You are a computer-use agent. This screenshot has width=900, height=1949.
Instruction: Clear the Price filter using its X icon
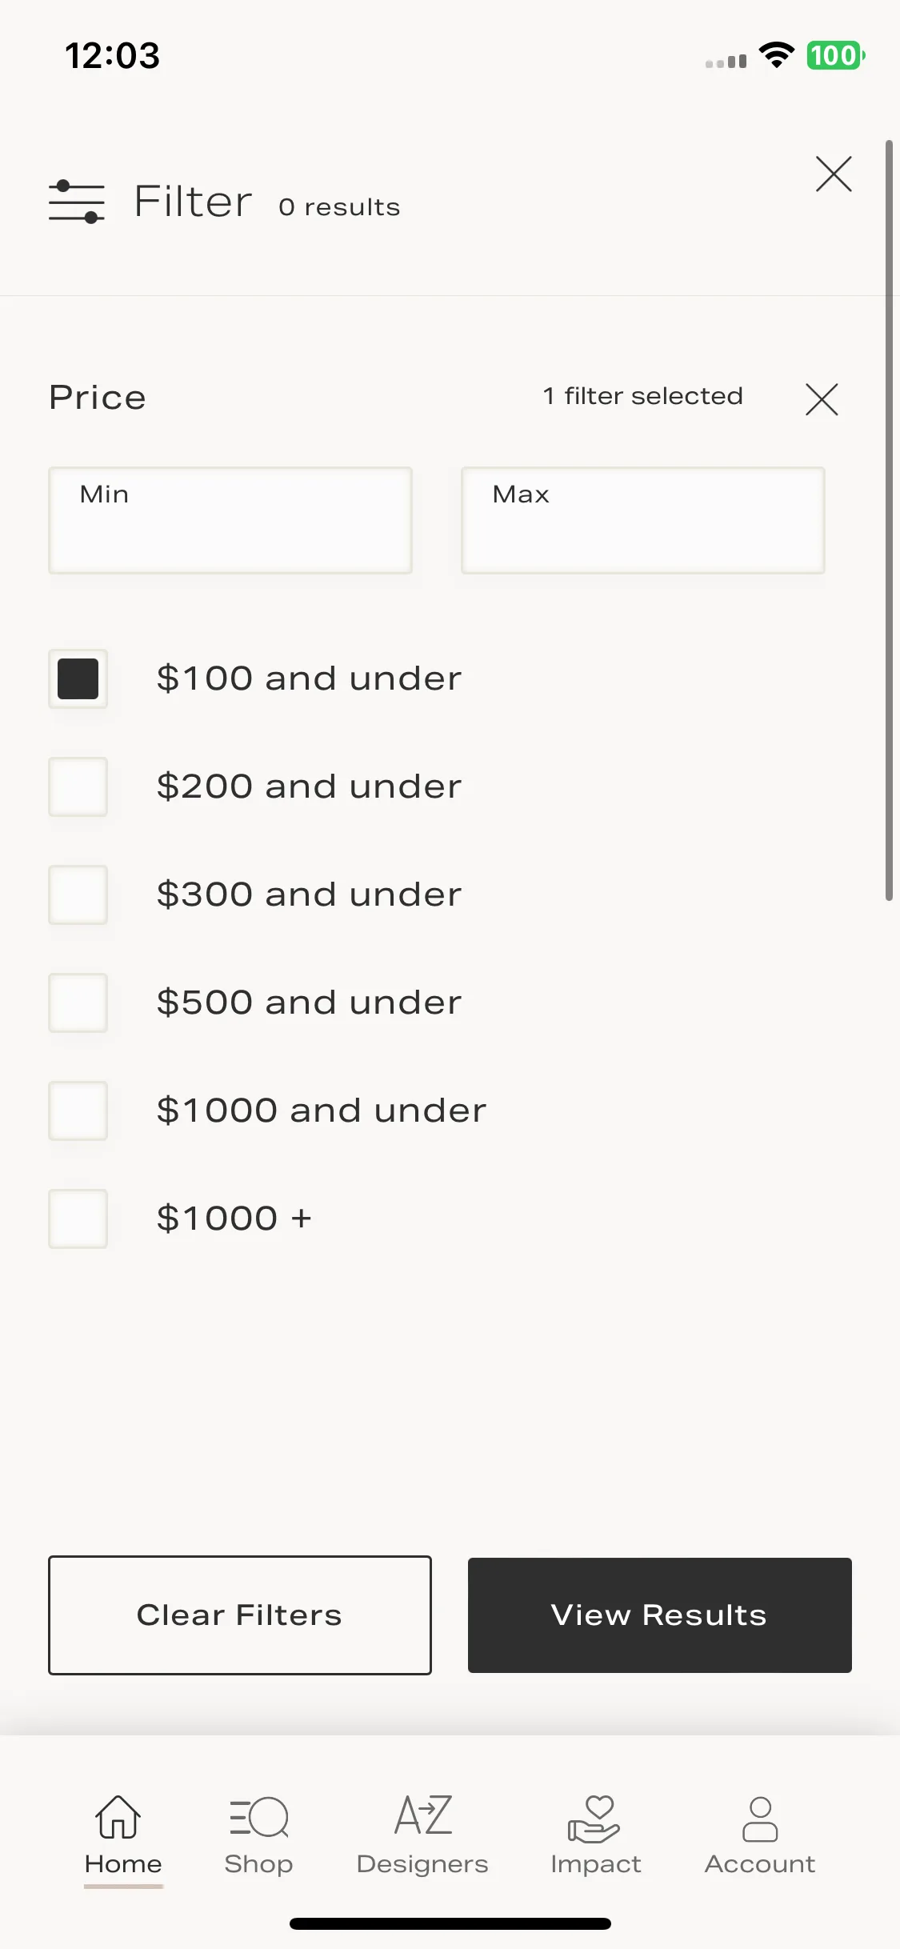point(822,399)
